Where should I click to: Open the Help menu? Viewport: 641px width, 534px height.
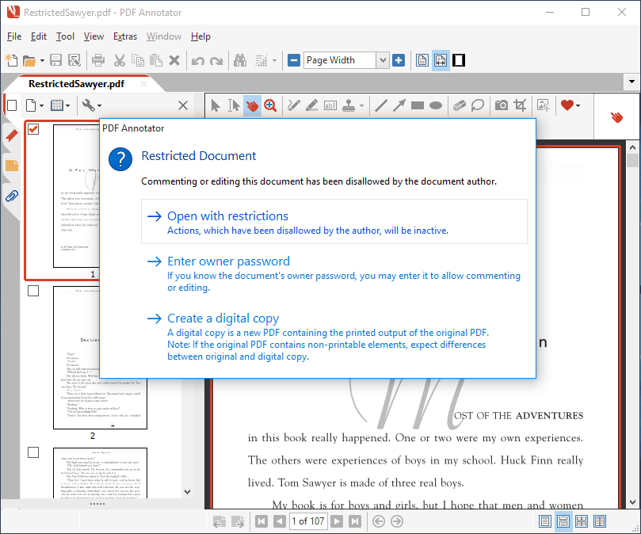tap(200, 36)
